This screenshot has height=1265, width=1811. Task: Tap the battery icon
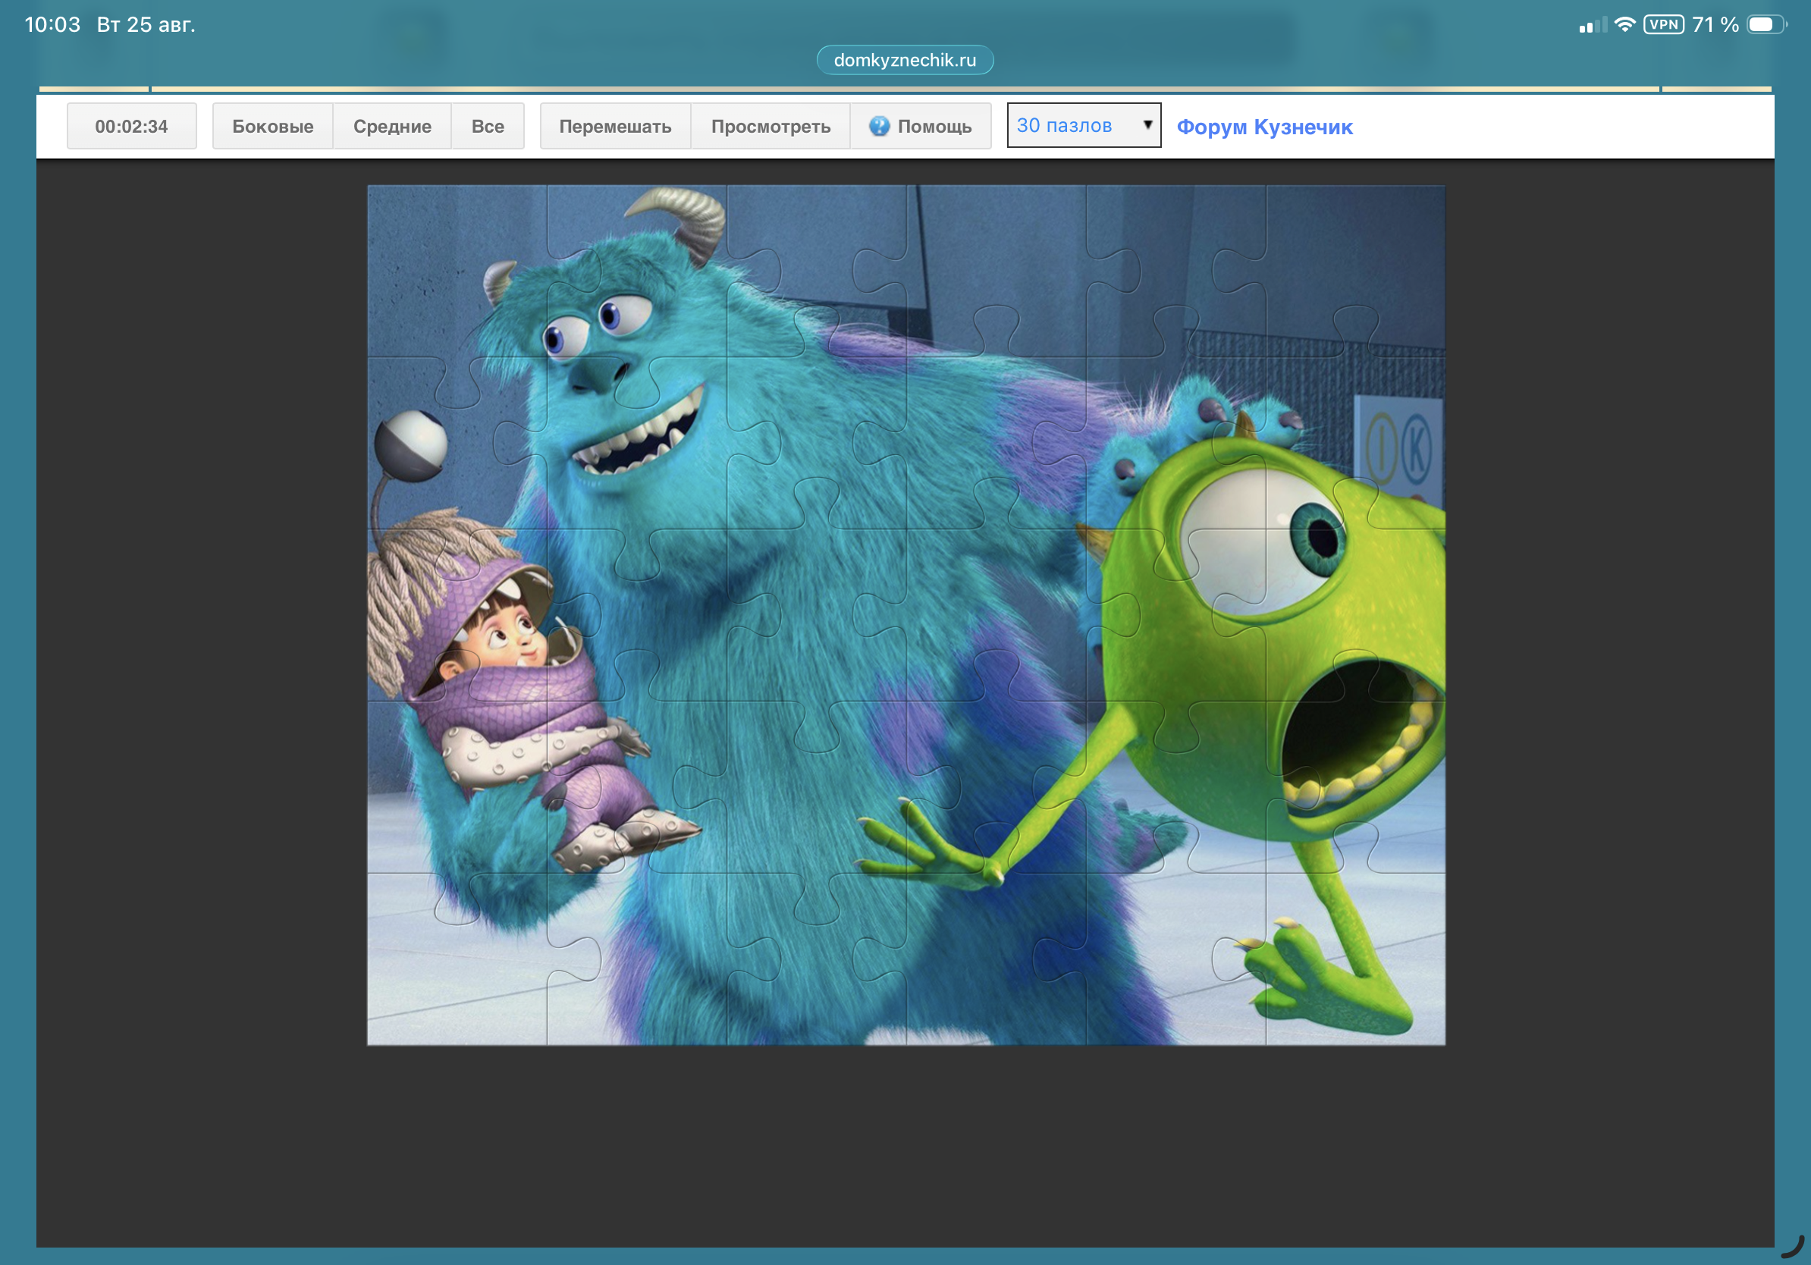[x=1767, y=24]
